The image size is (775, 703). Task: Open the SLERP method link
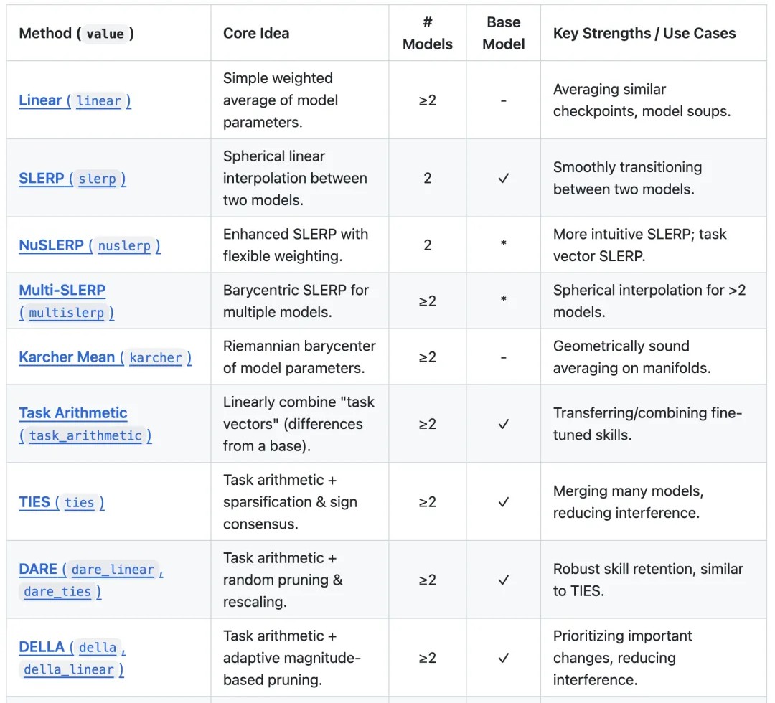[42, 179]
